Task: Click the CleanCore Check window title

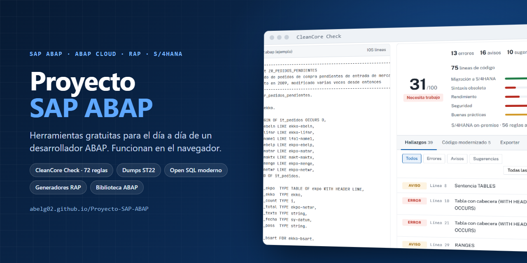Action: (x=319, y=37)
